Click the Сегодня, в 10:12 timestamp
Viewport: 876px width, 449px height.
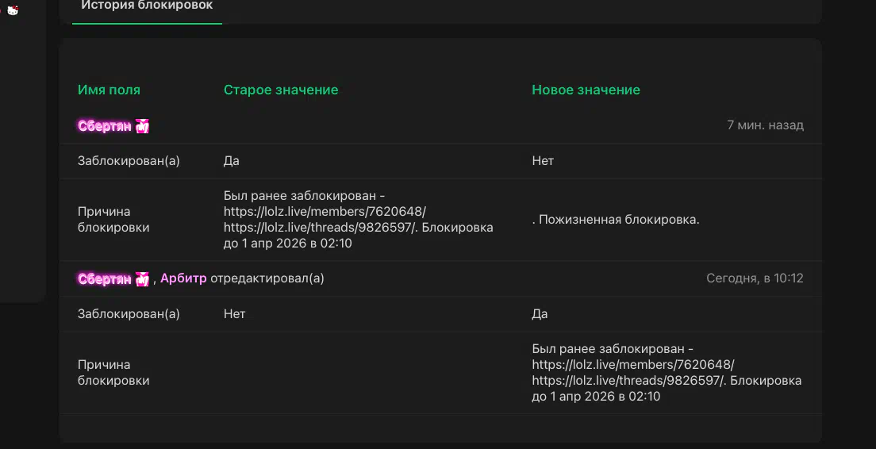point(755,278)
